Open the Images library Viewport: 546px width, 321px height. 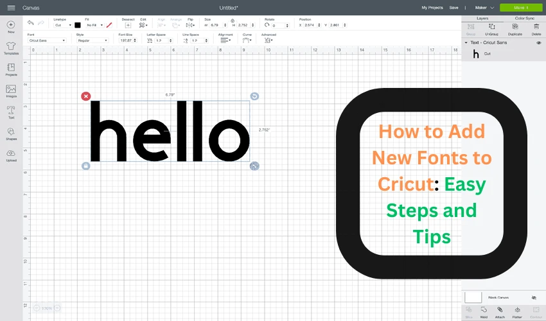click(11, 91)
